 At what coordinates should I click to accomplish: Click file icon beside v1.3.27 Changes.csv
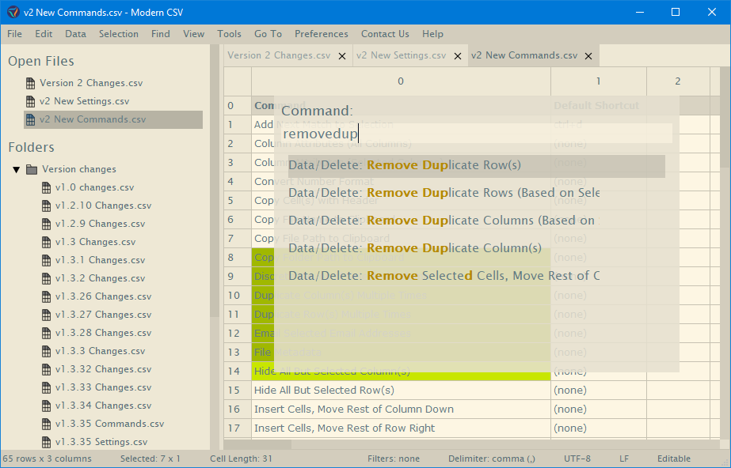pos(46,315)
